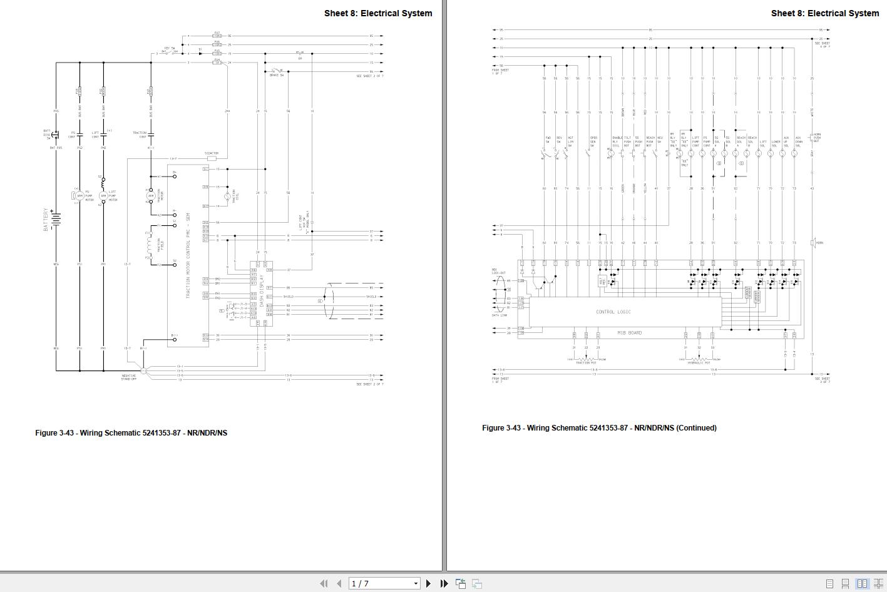Advance to the next page

pyautogui.click(x=429, y=583)
